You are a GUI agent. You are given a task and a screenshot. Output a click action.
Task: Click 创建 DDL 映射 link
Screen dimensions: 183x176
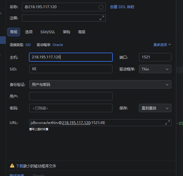coord(122,7)
